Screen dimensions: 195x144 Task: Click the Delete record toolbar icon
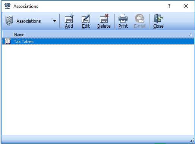(x=104, y=18)
